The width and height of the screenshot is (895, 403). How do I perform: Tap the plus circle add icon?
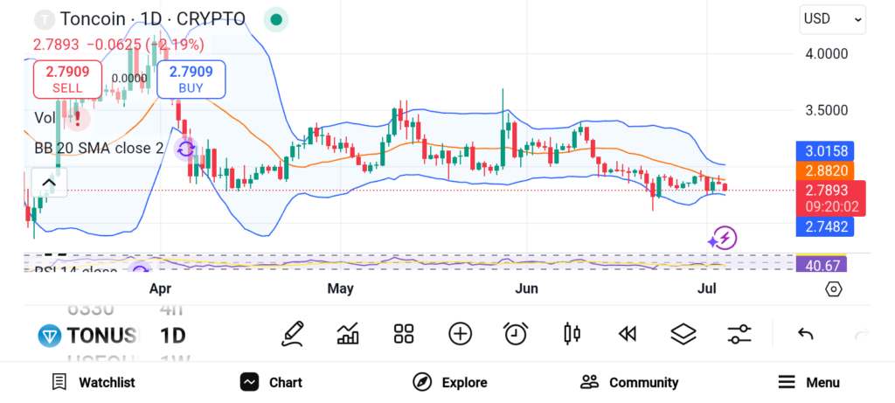[460, 334]
